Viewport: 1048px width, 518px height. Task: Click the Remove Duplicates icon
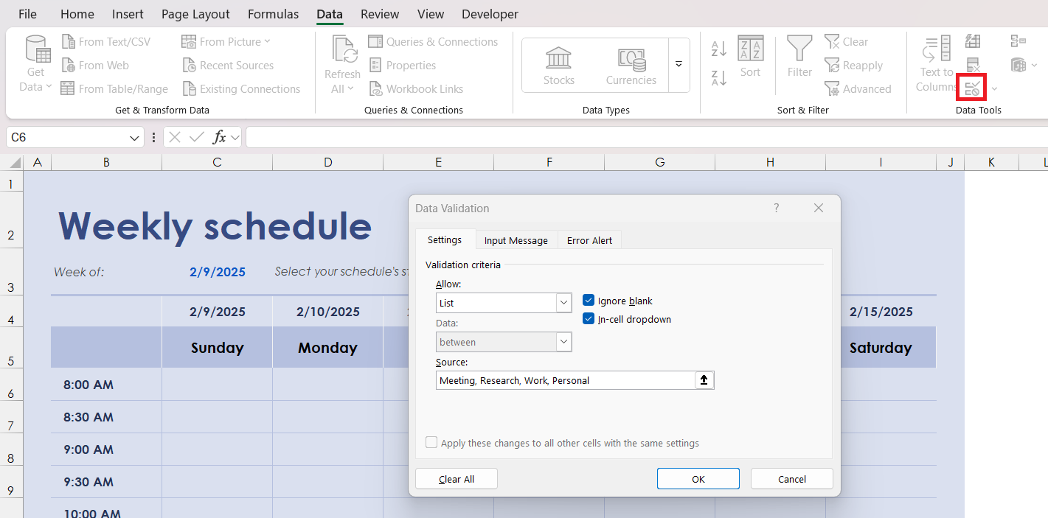pyautogui.click(x=973, y=65)
